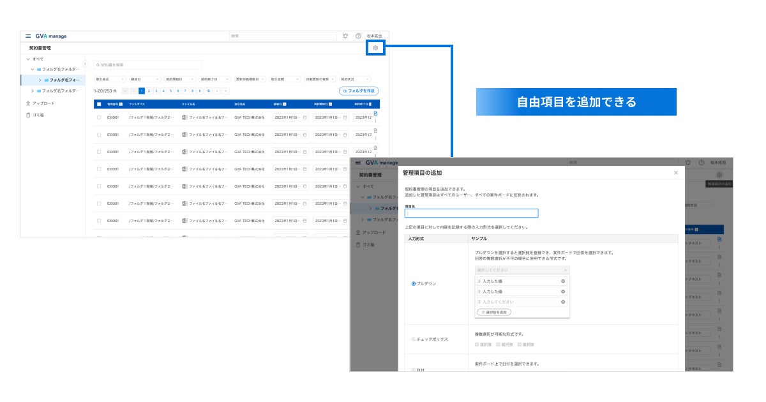Open the 取引先名 filter dropdown

pos(110,79)
